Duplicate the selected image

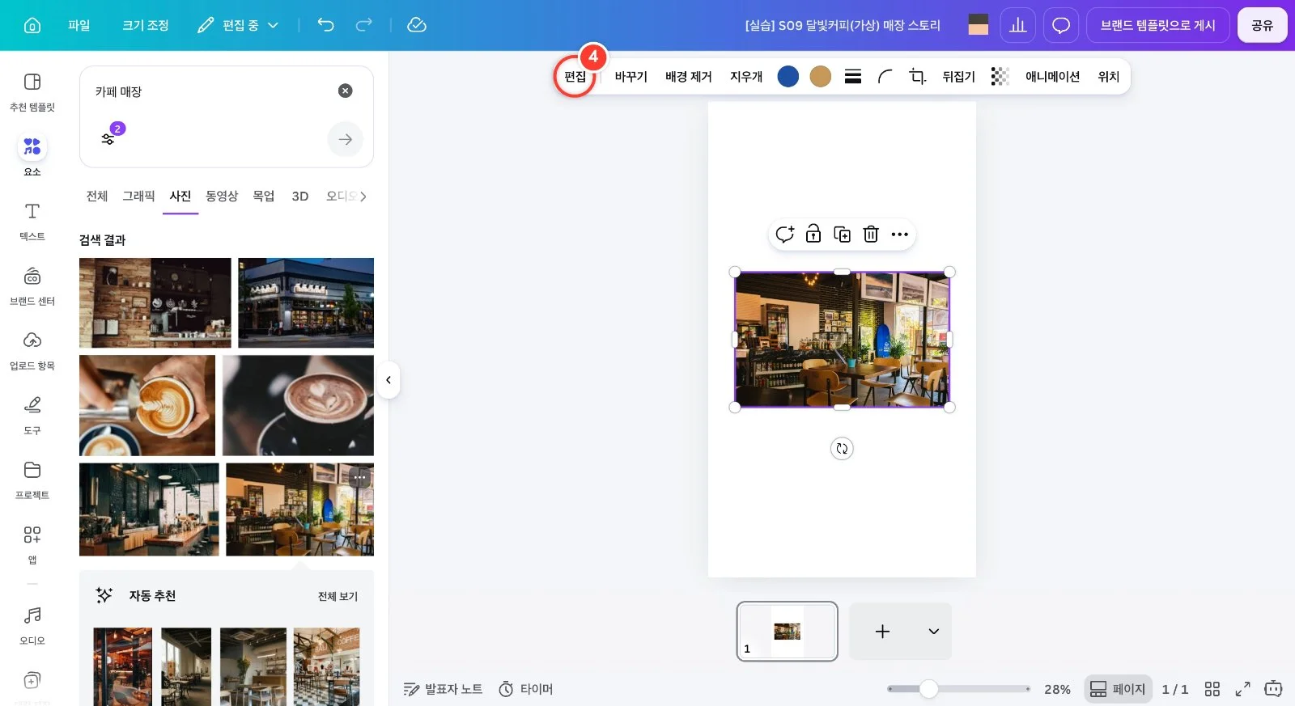click(x=843, y=235)
